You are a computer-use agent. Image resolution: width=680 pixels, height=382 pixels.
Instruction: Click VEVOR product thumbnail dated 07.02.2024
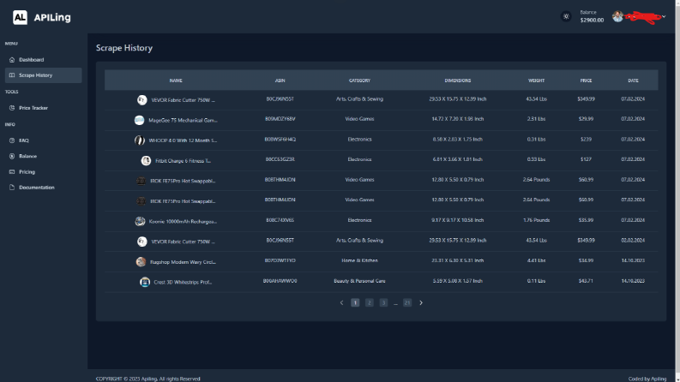(x=141, y=100)
